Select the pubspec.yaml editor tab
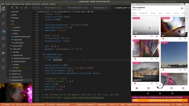 (x=121, y=8)
